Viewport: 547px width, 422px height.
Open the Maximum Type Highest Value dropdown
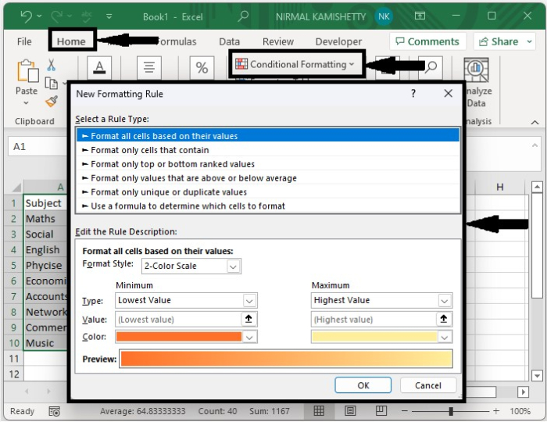(x=381, y=300)
